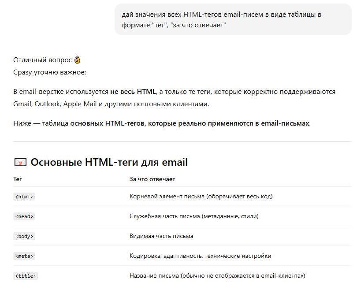Click the "Название письма" description cell
357x290 pixels.
(x=217, y=275)
